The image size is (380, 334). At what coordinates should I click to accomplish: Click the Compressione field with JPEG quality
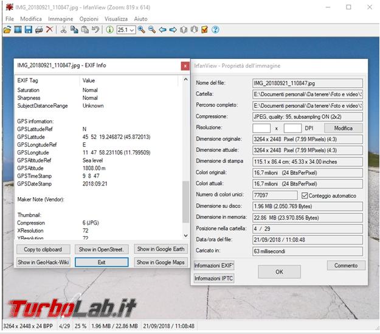click(308, 117)
